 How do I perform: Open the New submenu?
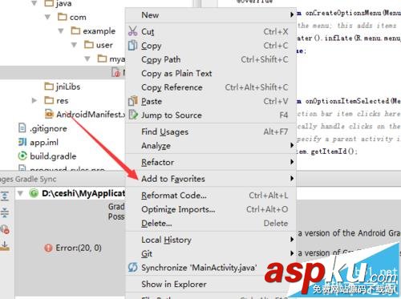pos(211,15)
